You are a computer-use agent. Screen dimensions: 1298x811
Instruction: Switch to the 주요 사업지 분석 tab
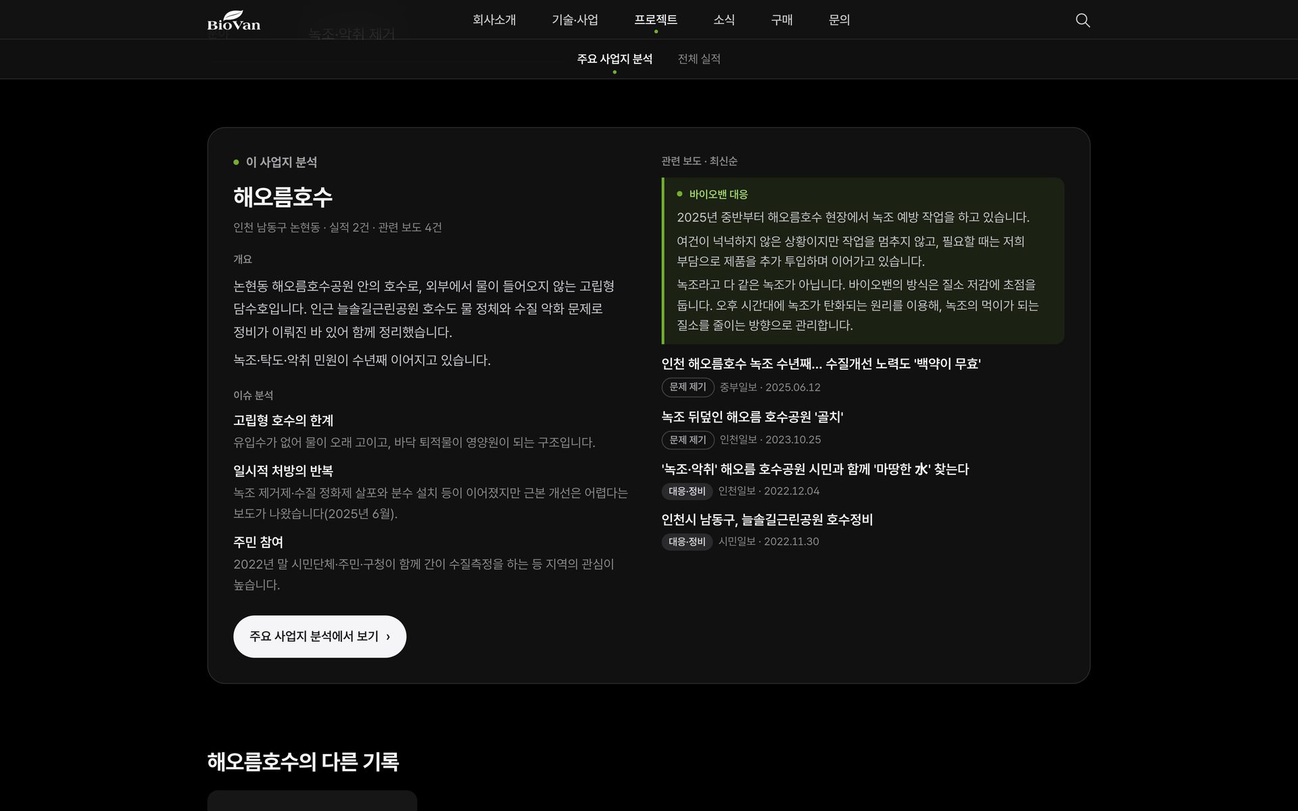(615, 59)
